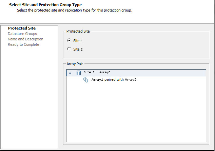Select 'Array1 paired with Array2' entry
The image size is (215, 151).
(x=114, y=79)
